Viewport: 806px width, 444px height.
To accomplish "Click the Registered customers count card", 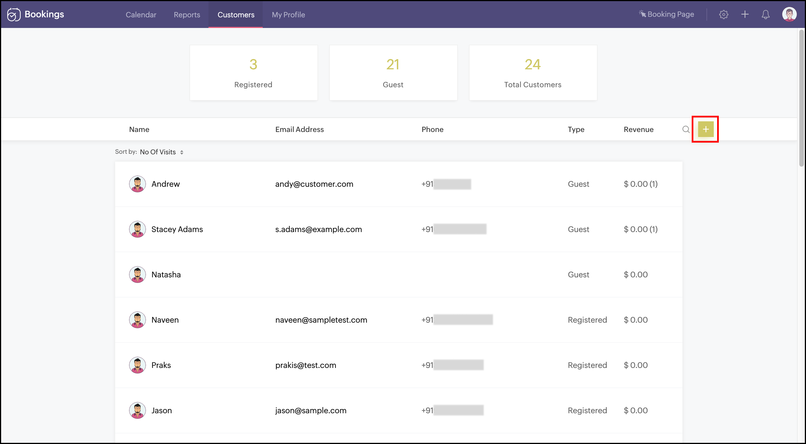I will tap(253, 73).
